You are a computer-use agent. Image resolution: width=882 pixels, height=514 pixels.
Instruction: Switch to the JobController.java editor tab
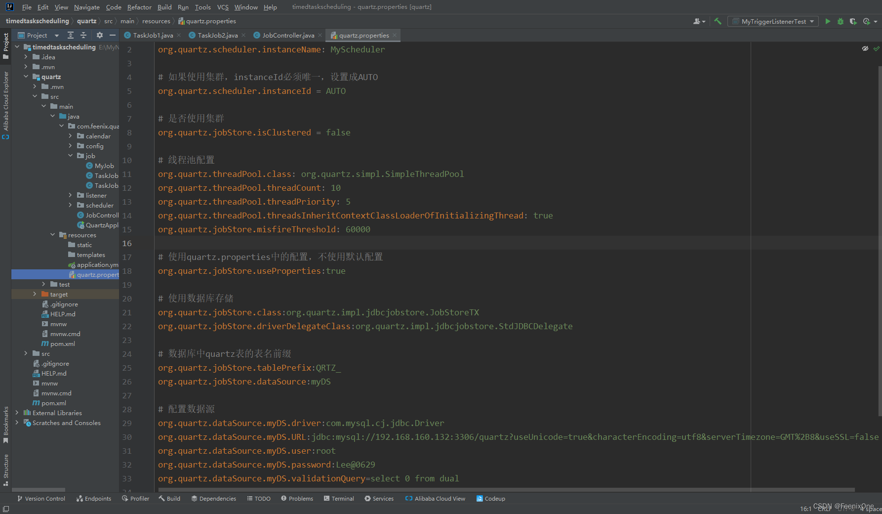point(288,35)
